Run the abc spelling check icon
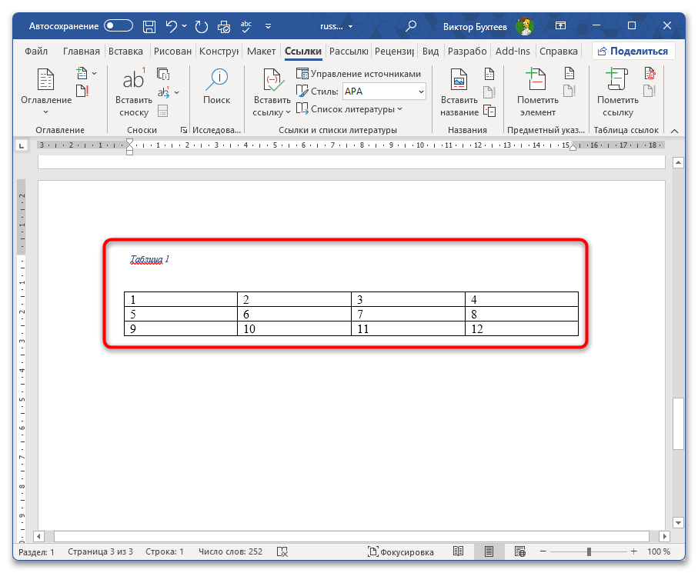Viewport: 698px width, 573px height. tap(245, 27)
